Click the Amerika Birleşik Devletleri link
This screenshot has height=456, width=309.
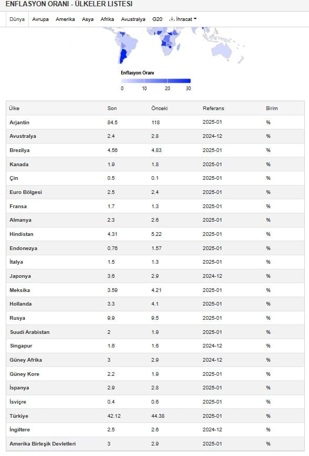42,444
